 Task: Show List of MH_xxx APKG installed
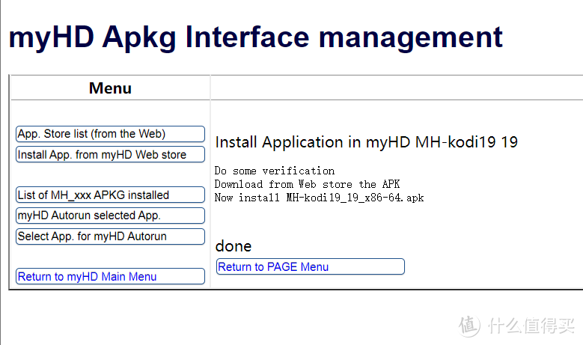click(x=110, y=195)
